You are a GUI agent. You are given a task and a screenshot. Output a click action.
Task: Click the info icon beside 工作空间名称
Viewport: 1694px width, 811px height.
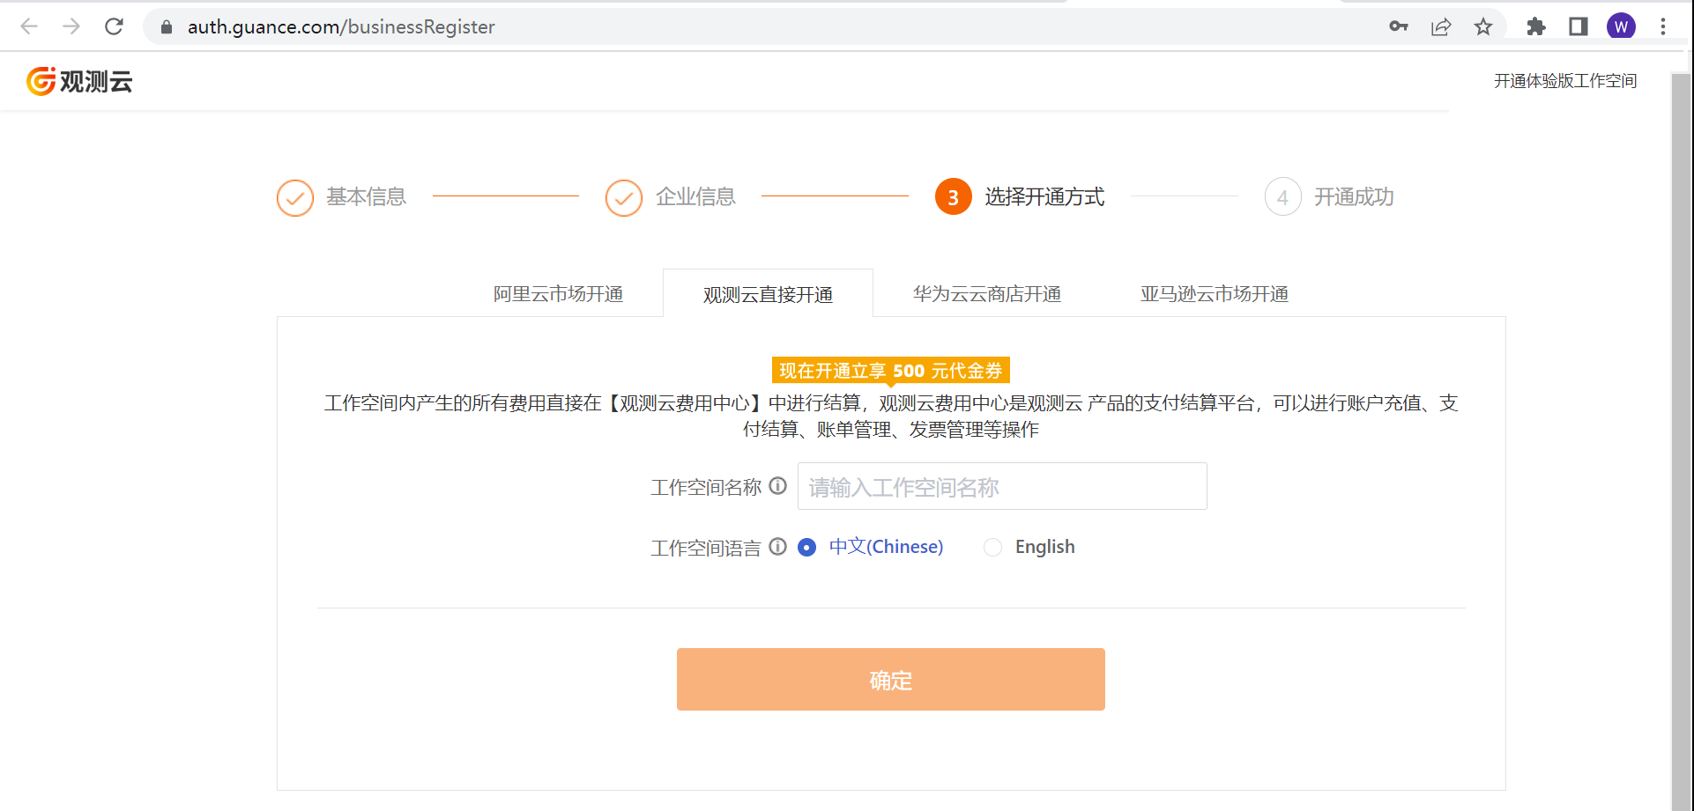click(777, 486)
